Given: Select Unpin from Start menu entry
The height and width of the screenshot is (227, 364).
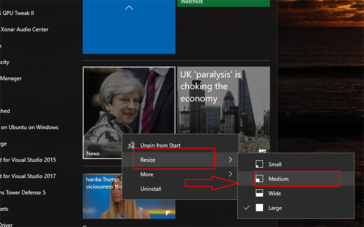Looking at the screenshot, I should 180,145.
